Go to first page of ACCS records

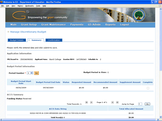click(x=87, y=102)
